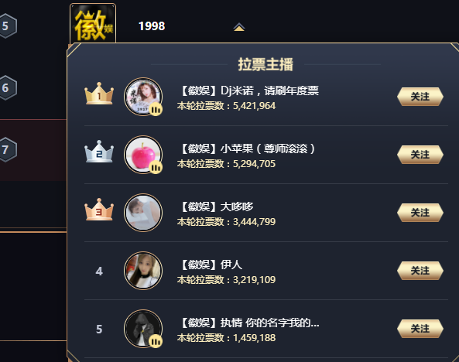Collapse the panel with the up chevron
This screenshot has height=362, width=459.
pyautogui.click(x=239, y=27)
